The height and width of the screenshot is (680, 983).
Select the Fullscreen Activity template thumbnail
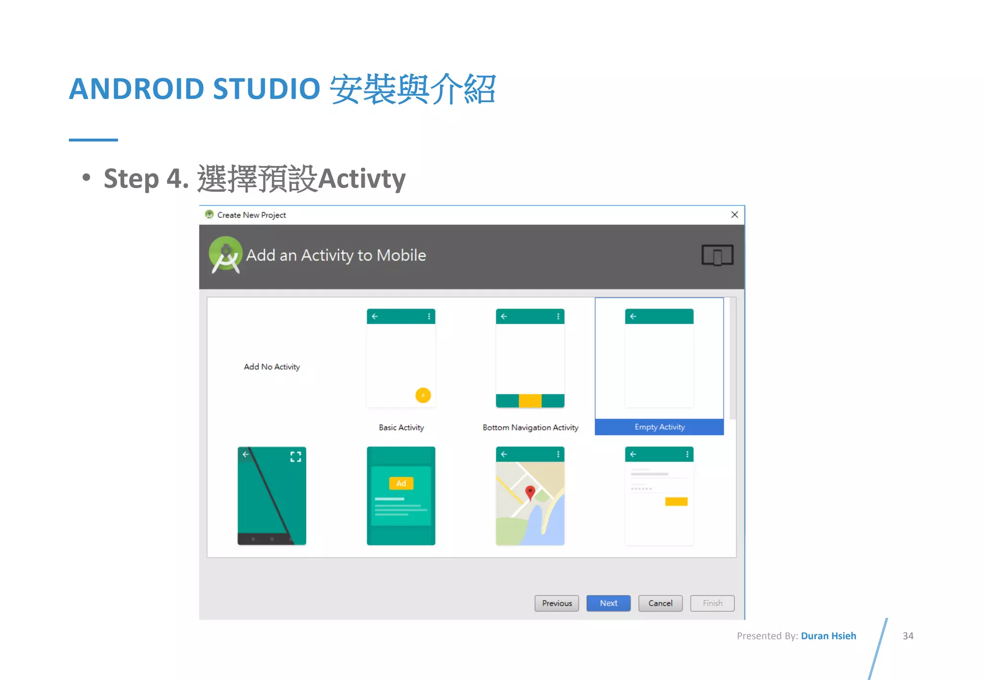click(x=272, y=496)
